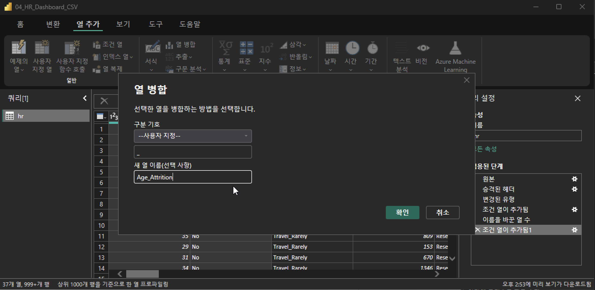
Task: Click the new column name field
Action: (193, 177)
